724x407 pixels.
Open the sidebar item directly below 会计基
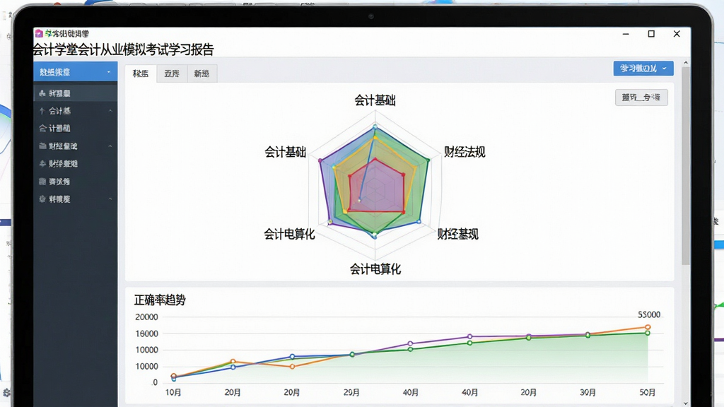[x=75, y=129]
